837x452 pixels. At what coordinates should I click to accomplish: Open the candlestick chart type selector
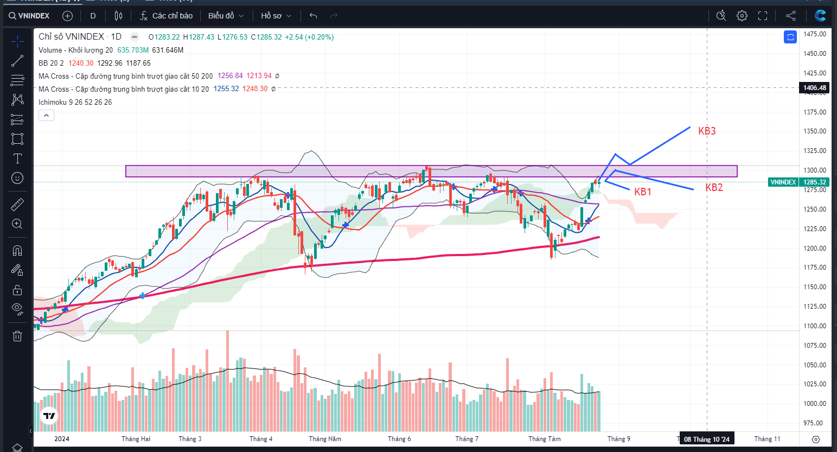tap(118, 16)
